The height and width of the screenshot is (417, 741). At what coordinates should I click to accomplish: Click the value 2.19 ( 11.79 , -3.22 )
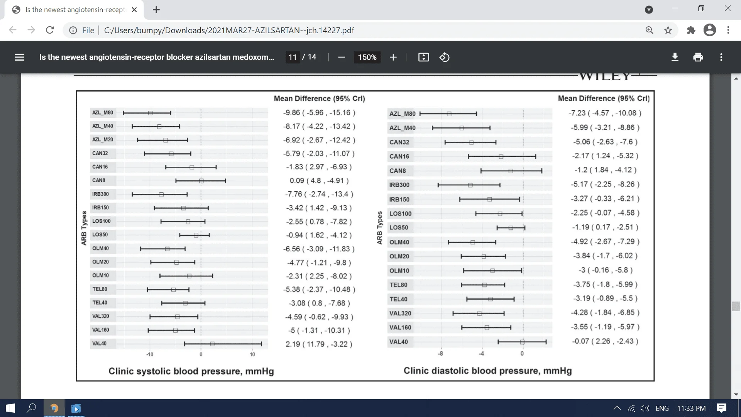coord(319,344)
